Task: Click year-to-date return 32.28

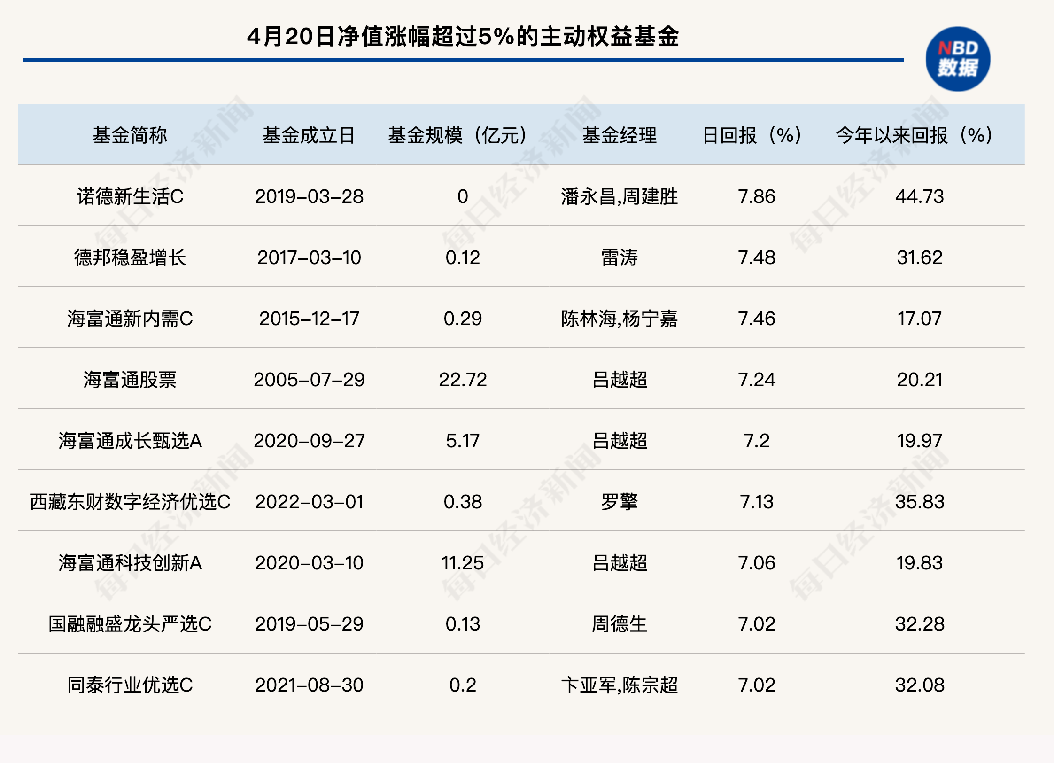Action: tap(919, 624)
